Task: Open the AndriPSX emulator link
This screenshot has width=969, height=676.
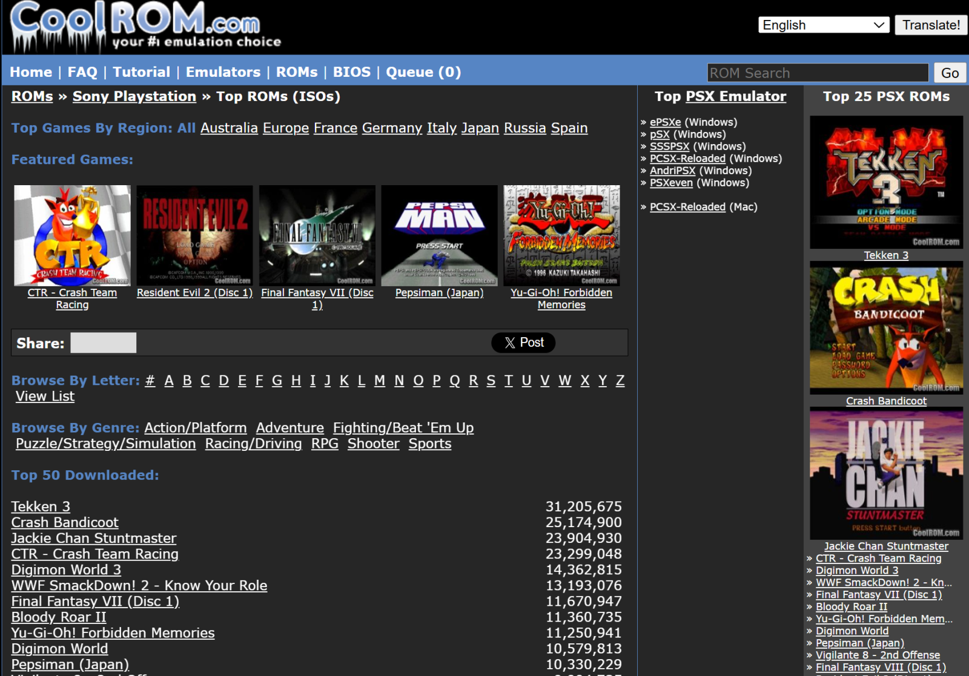Action: tap(673, 171)
